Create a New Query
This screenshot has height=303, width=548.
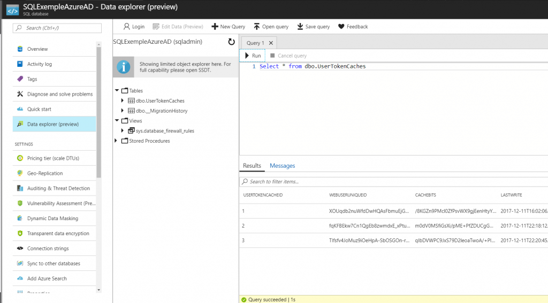click(x=228, y=27)
